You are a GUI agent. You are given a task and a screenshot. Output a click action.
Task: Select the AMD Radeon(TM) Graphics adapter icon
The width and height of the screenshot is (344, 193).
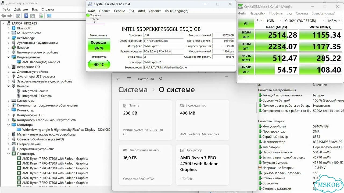[19, 62]
